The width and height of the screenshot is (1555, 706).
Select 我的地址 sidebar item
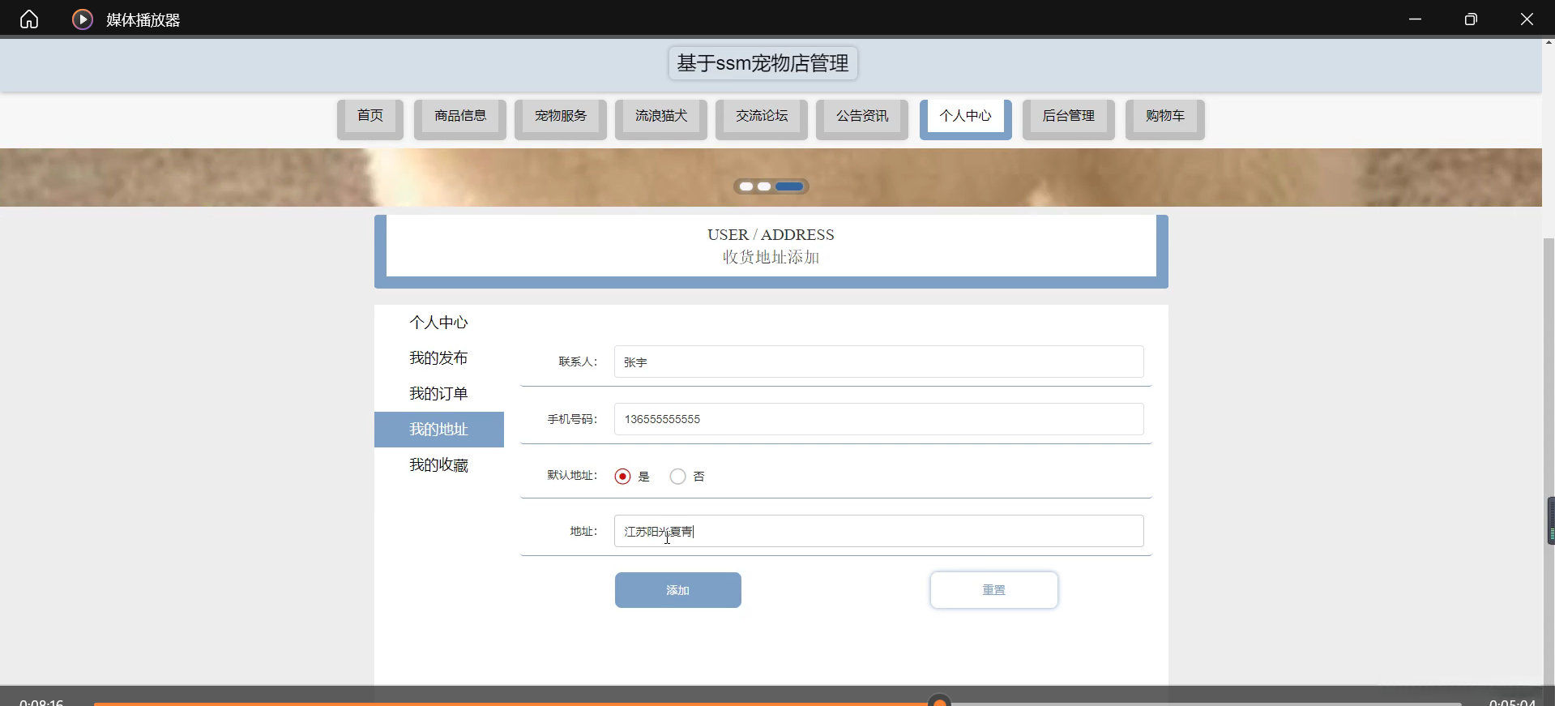pyautogui.click(x=438, y=430)
